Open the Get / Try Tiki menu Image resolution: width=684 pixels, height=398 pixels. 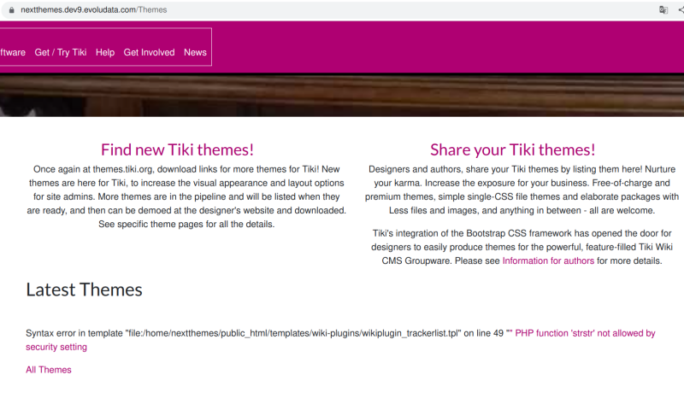coord(61,52)
